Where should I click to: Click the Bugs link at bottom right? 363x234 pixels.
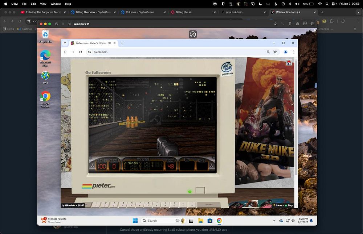click(289, 205)
